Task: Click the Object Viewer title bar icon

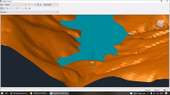Action: (x=1, y=1)
